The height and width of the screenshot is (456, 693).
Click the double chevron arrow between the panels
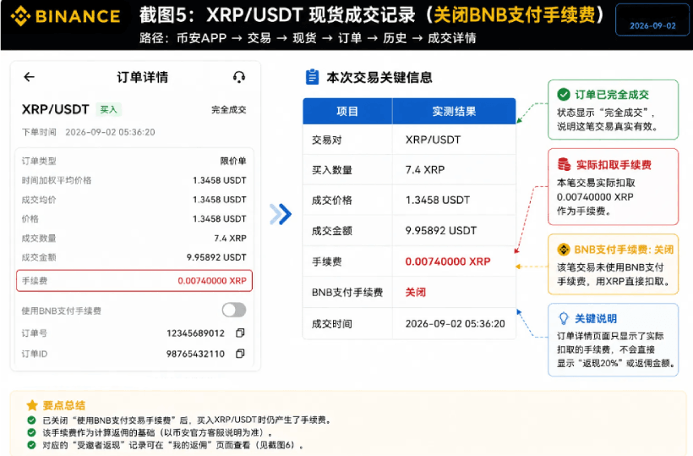click(281, 214)
